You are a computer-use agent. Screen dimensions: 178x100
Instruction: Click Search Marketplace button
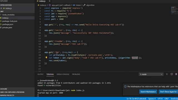(x=148, y=92)
